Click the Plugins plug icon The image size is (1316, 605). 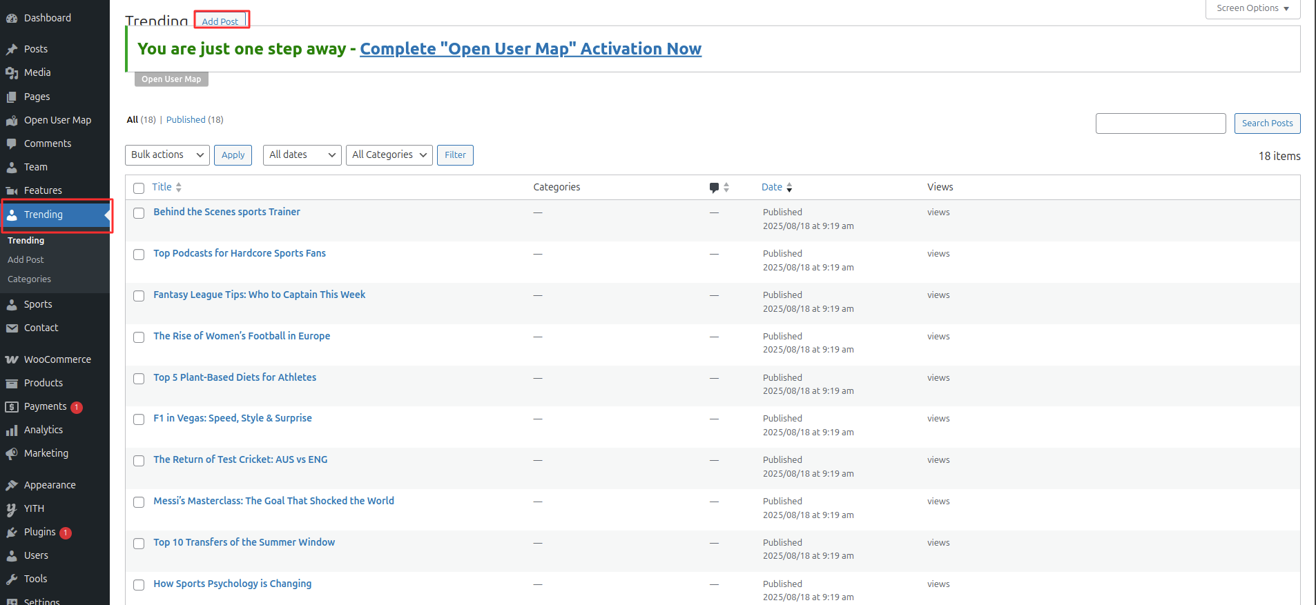[12, 533]
